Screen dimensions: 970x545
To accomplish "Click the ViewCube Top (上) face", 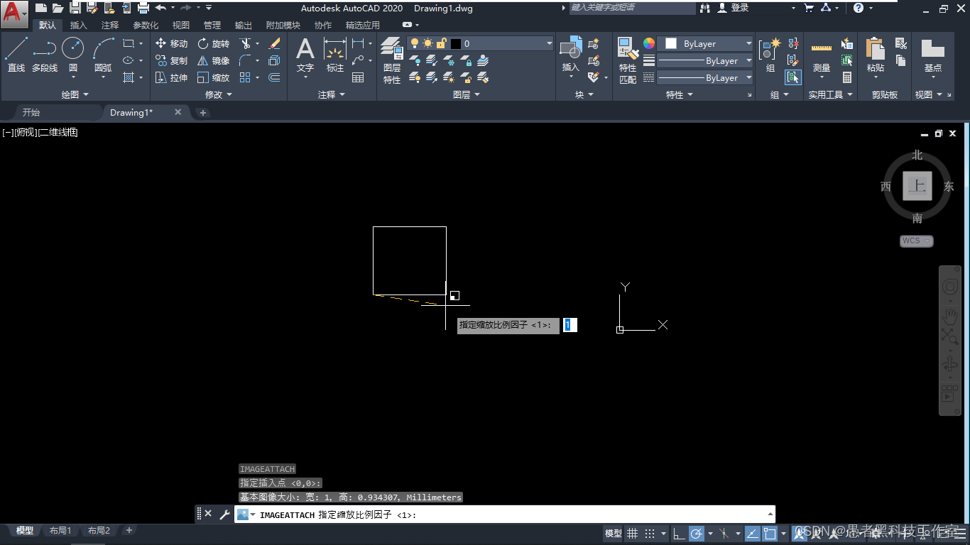I will point(917,186).
